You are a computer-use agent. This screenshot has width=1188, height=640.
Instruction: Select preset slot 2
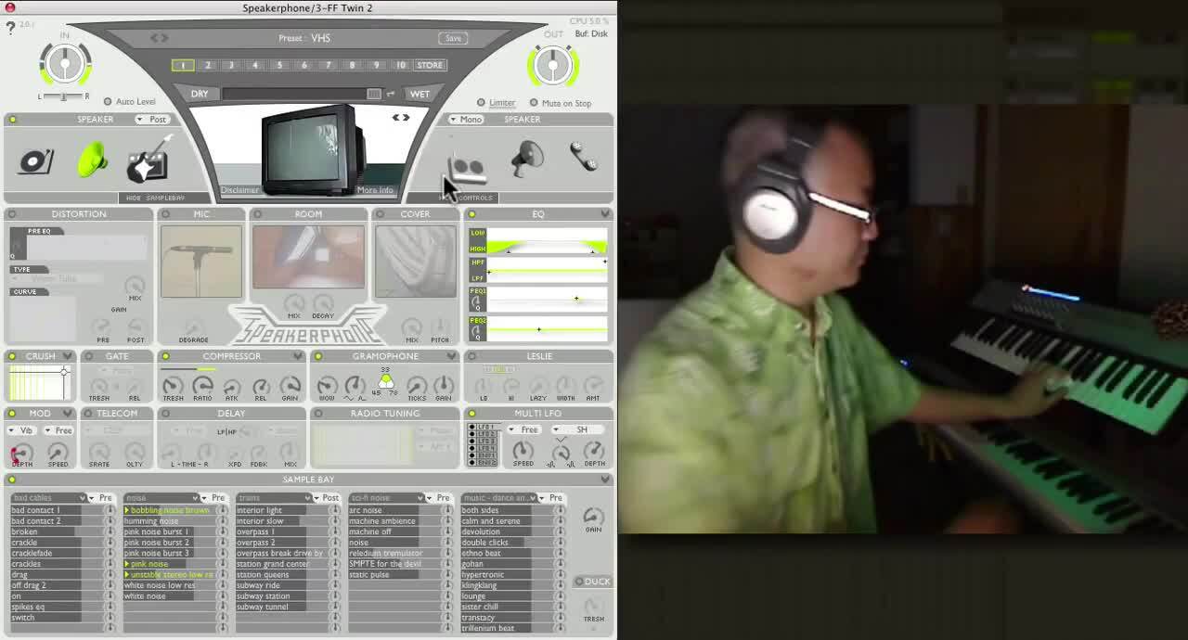(x=207, y=65)
